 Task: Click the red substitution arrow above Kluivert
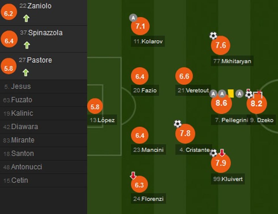click(221, 153)
